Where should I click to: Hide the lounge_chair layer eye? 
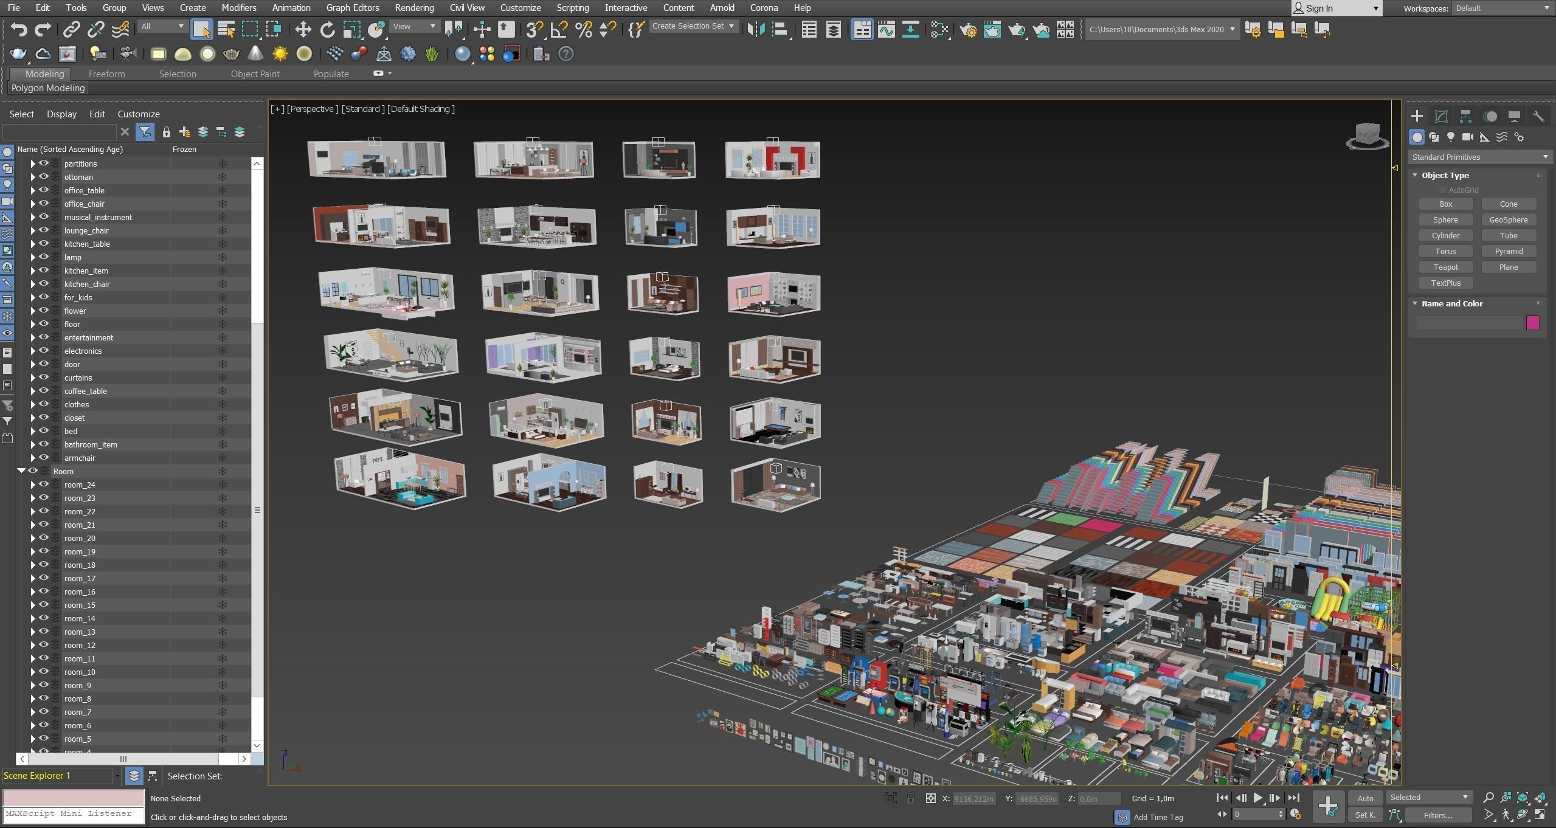[44, 230]
